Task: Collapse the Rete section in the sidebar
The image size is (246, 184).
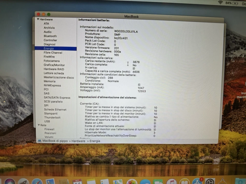Action: tap(39, 125)
